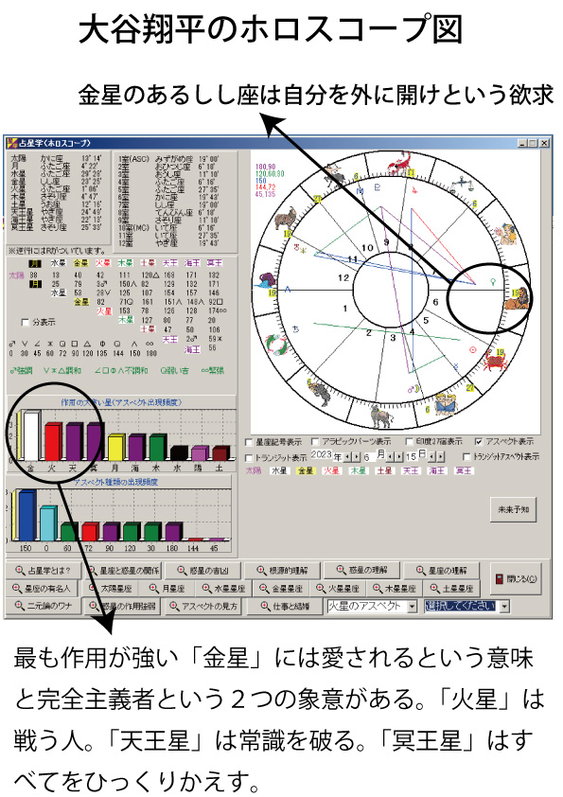
Task: Click the Gemini twins zodiac icon
Action: click(445, 402)
